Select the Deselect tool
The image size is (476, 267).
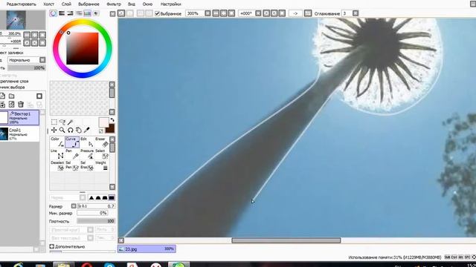57,166
